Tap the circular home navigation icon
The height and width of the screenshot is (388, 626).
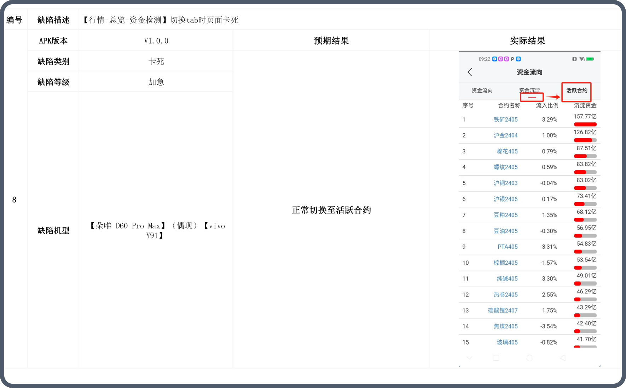pyautogui.click(x=529, y=358)
